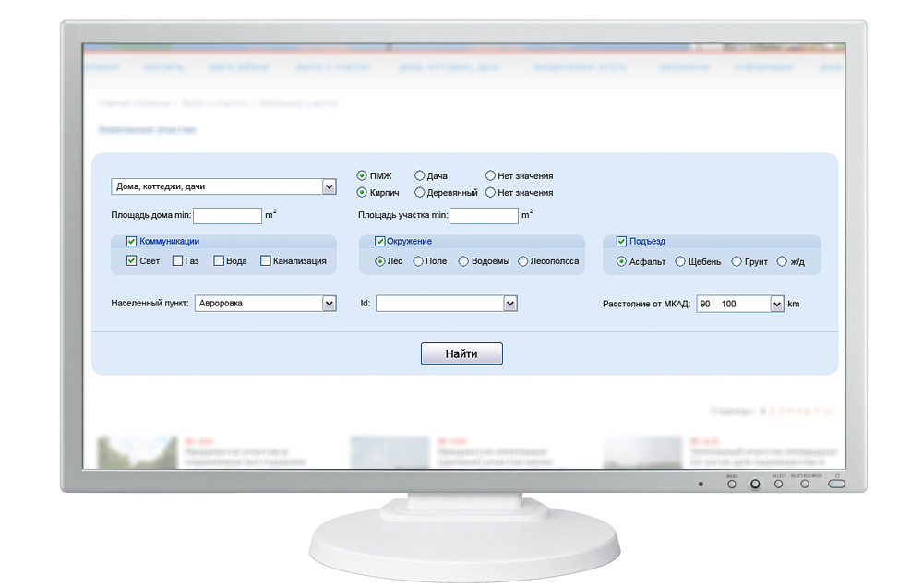
Task: Expand the Id dropdown list
Action: (509, 303)
